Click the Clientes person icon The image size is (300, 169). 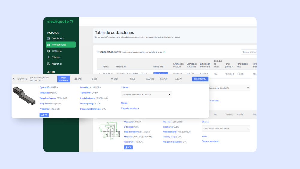click(x=49, y=57)
